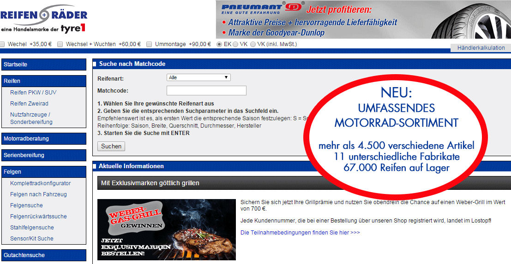Image resolution: width=511 pixels, height=264 pixels.
Task: Open Felgen nach Fahrzeug link
Action: [38, 194]
